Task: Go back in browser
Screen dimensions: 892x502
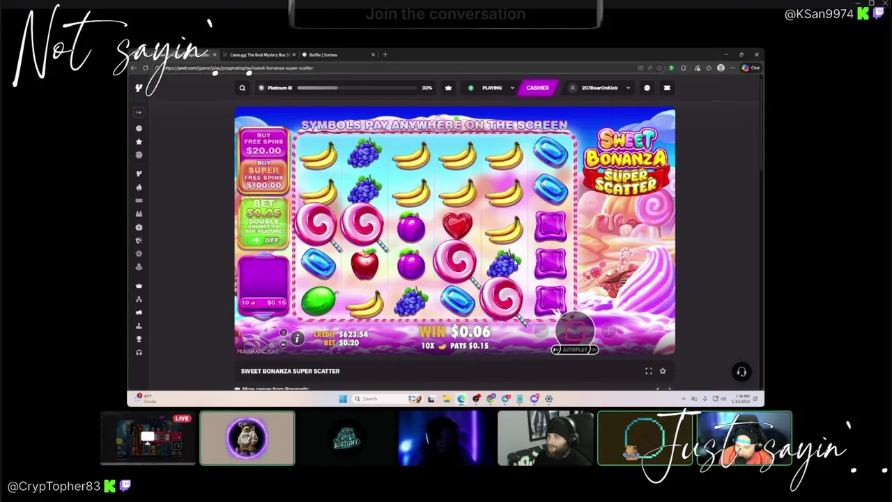Action: [133, 68]
